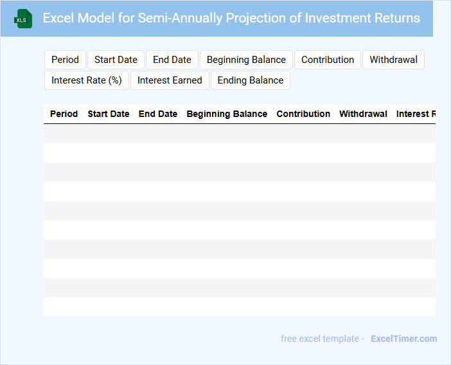Choose the Beginning Balance tag button

pos(246,60)
